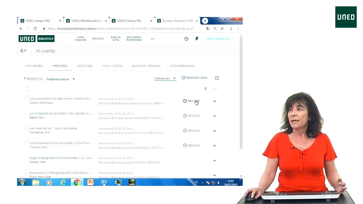Renew La sombra de la Ruta de la Seda

pos(191,146)
